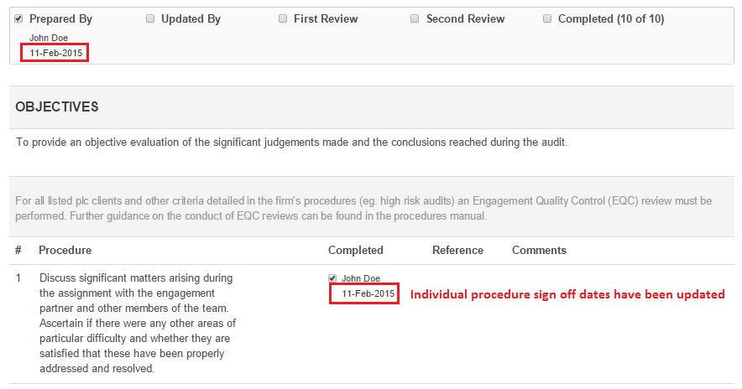Tick the Completed (10 of 10) checkbox
742x389 pixels.
(547, 19)
